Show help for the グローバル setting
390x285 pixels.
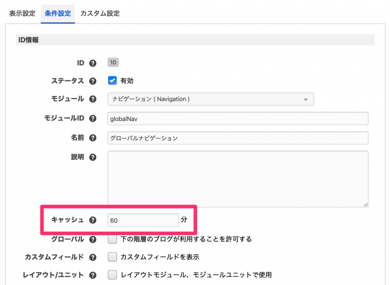(x=93, y=239)
